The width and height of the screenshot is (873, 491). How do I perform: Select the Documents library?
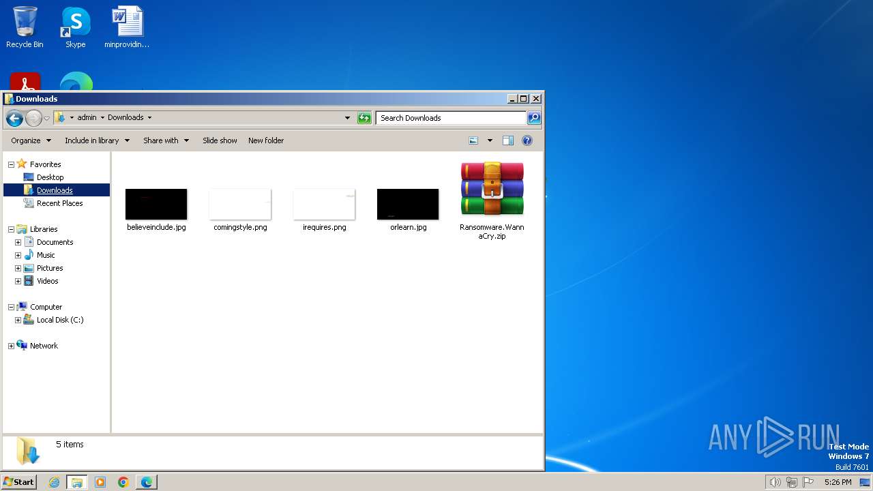coord(55,242)
